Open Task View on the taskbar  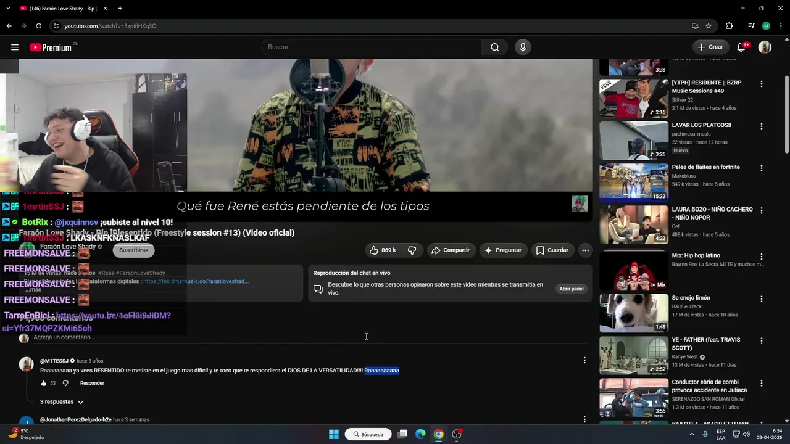402,434
